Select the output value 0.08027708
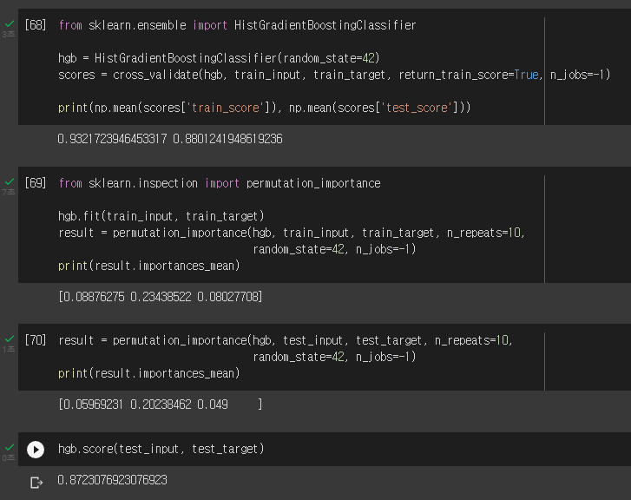The width and height of the screenshot is (631, 500). pos(227,297)
